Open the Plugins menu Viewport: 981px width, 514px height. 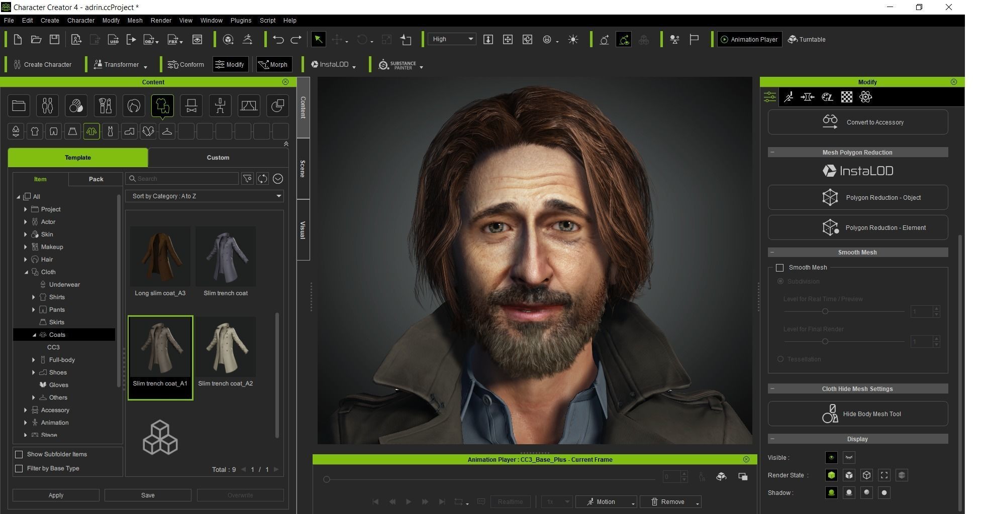241,21
